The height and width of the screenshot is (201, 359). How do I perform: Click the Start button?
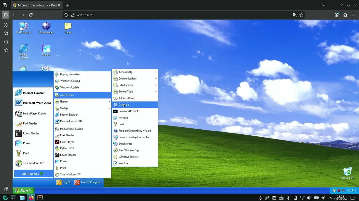coord(23,191)
